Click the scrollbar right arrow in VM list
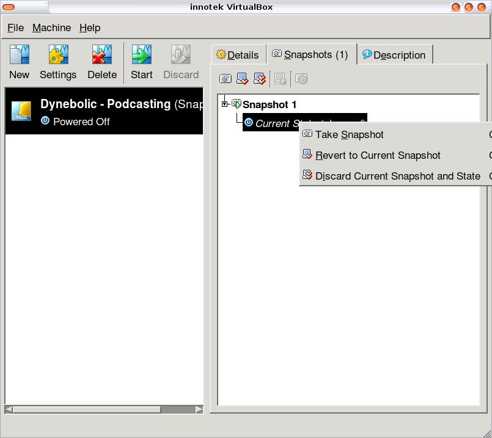Image resolution: width=492 pixels, height=438 pixels. tap(199, 409)
